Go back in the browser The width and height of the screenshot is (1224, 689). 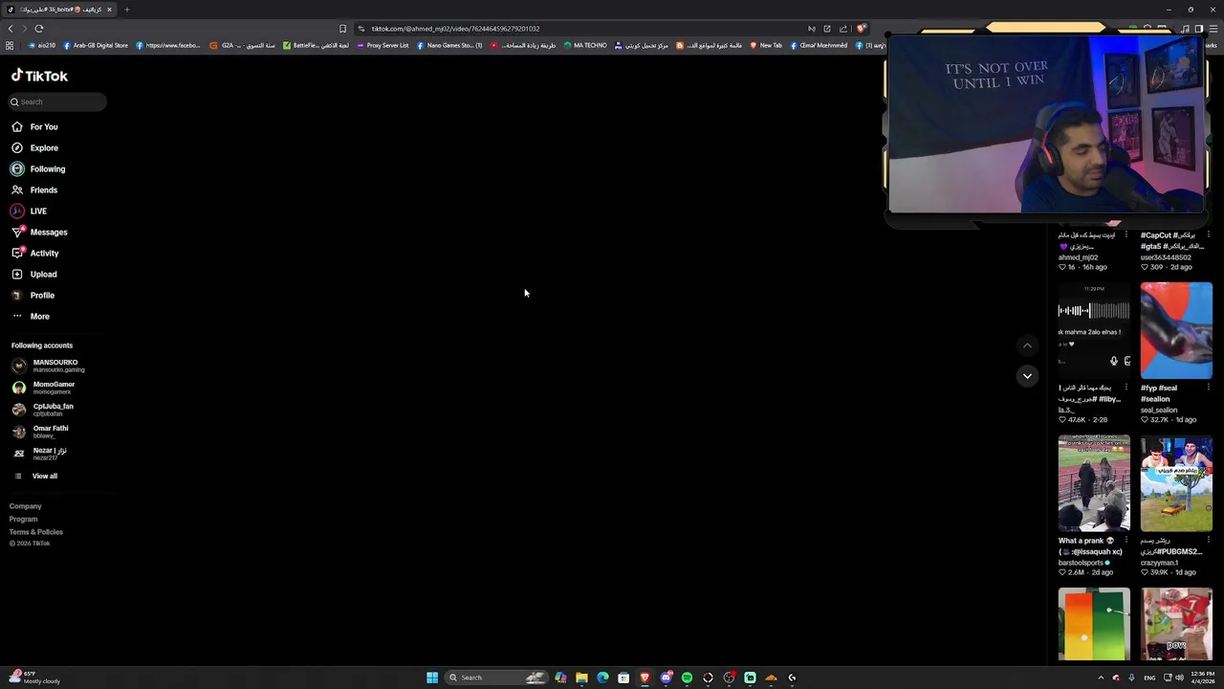[11, 29]
